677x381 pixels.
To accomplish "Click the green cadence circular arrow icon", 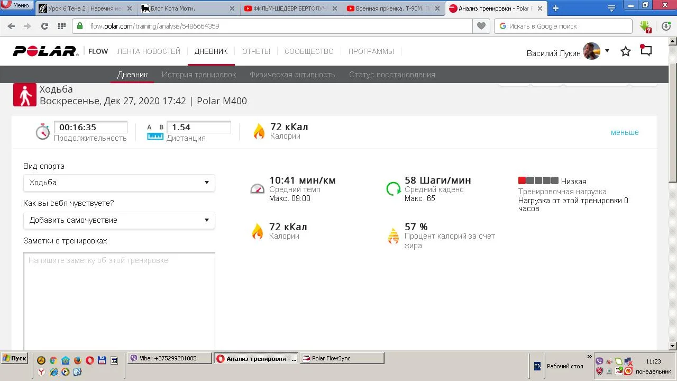I will (394, 188).
